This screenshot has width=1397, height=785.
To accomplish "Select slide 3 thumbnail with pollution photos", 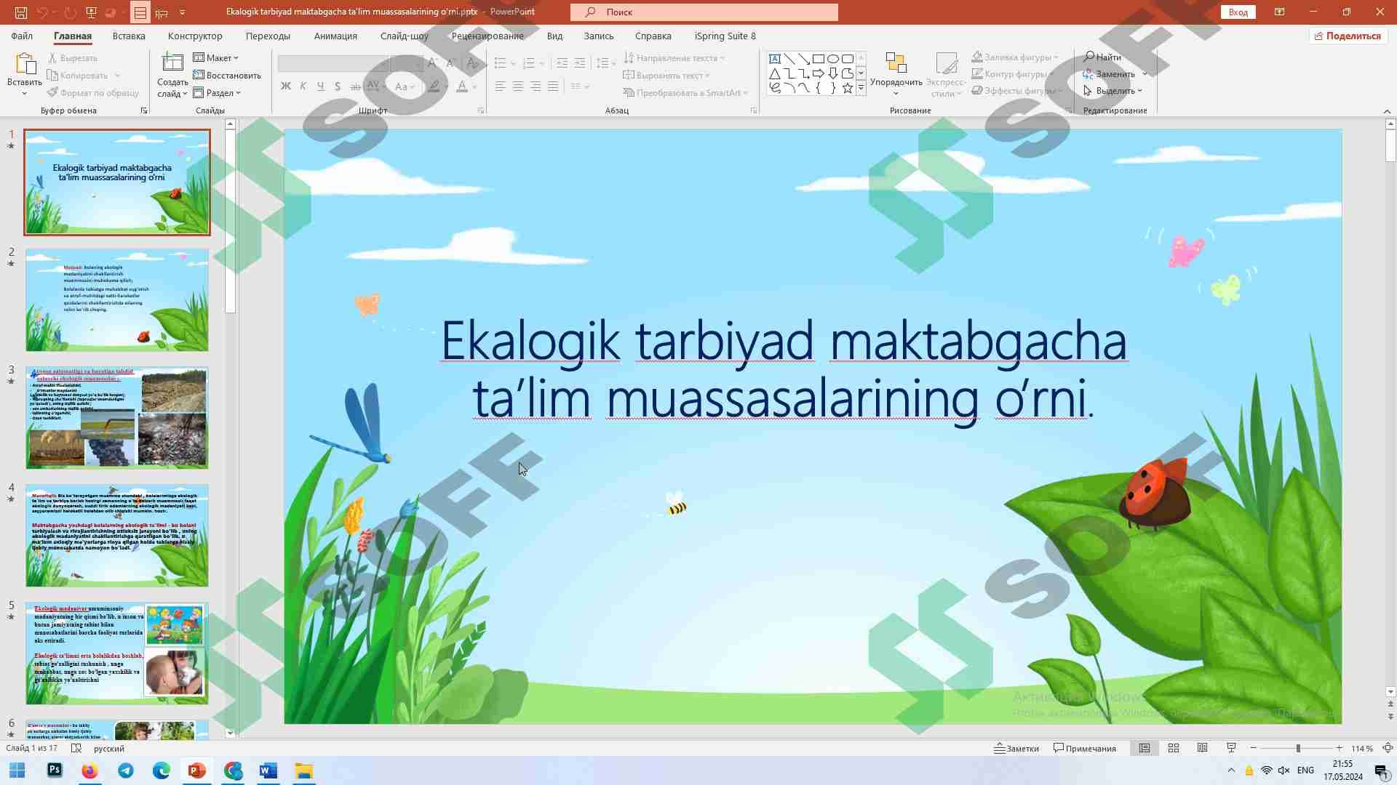I will (x=117, y=418).
